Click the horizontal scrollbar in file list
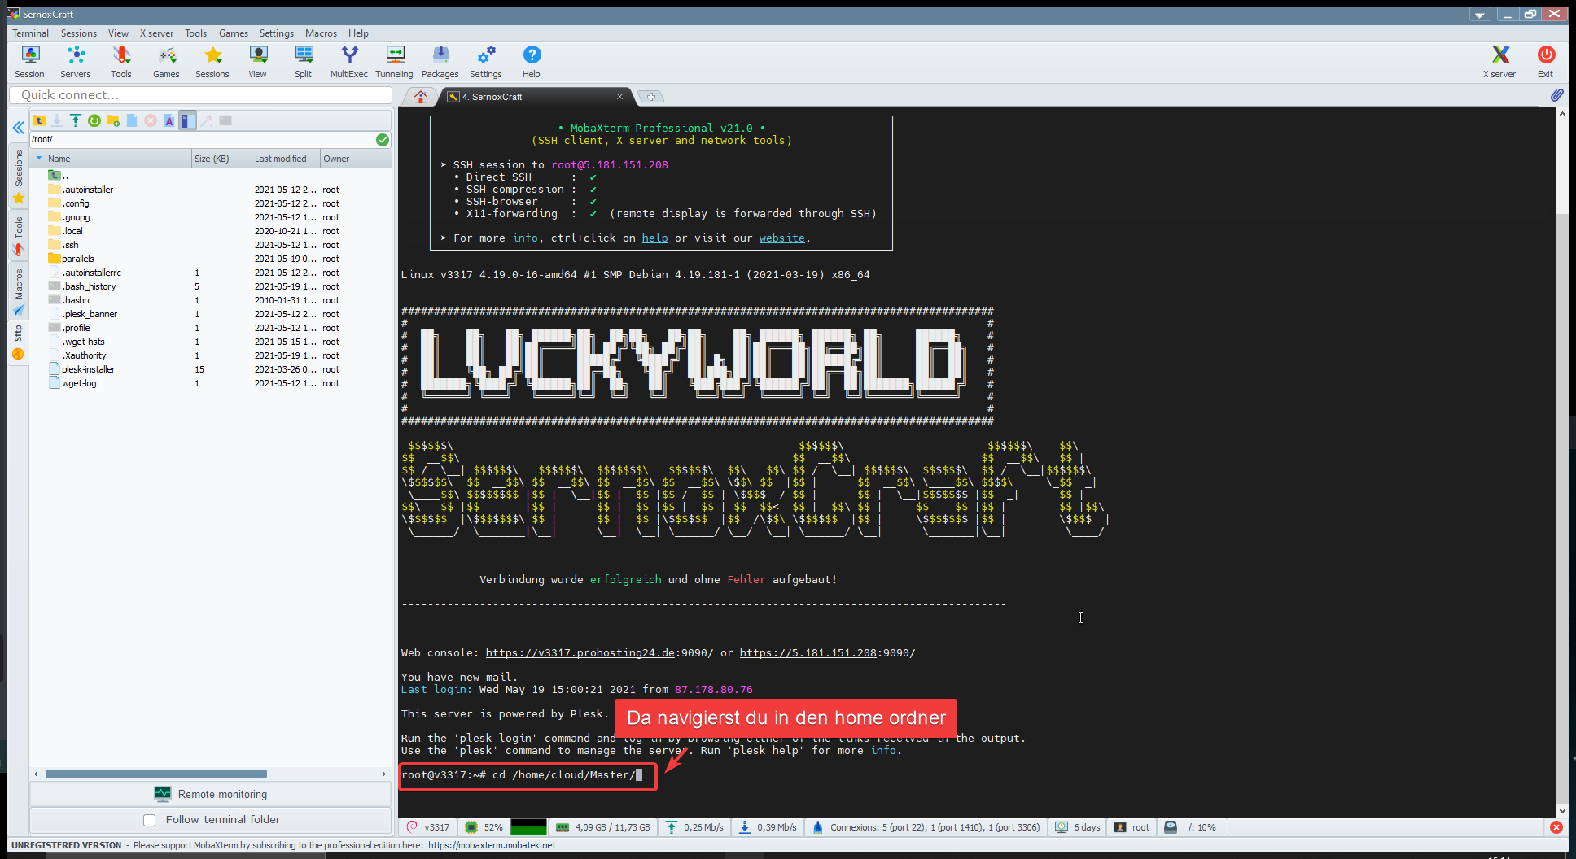 tap(156, 774)
